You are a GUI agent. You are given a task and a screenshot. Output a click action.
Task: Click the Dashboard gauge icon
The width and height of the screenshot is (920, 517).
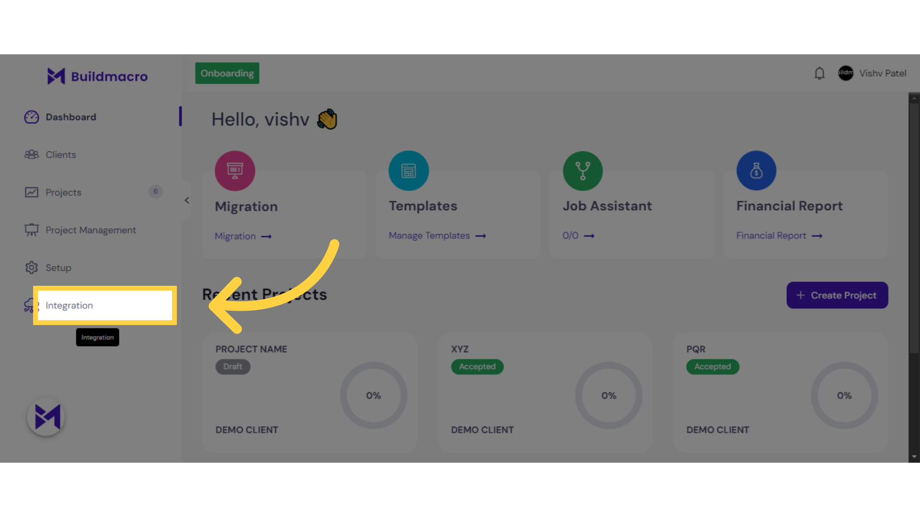[x=32, y=117]
